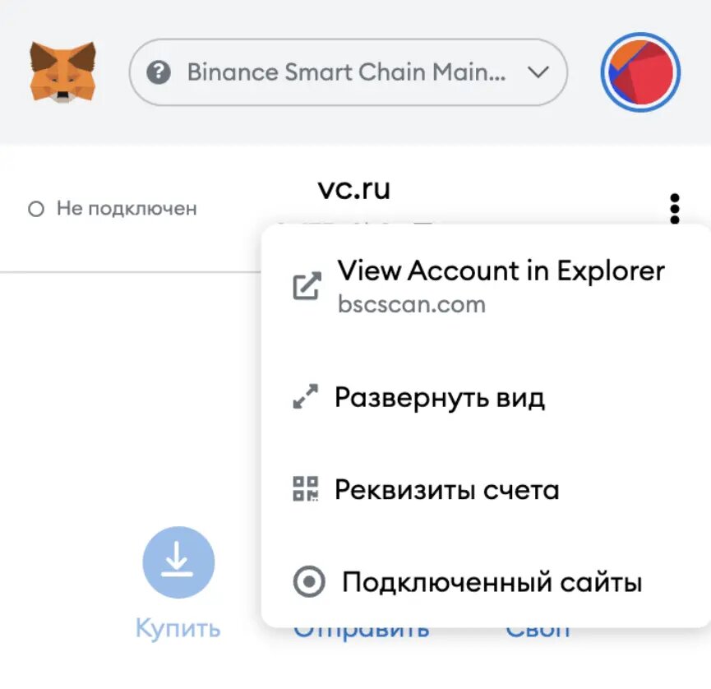Click the external link icon for Explorer
711x689 pixels.
click(x=307, y=286)
